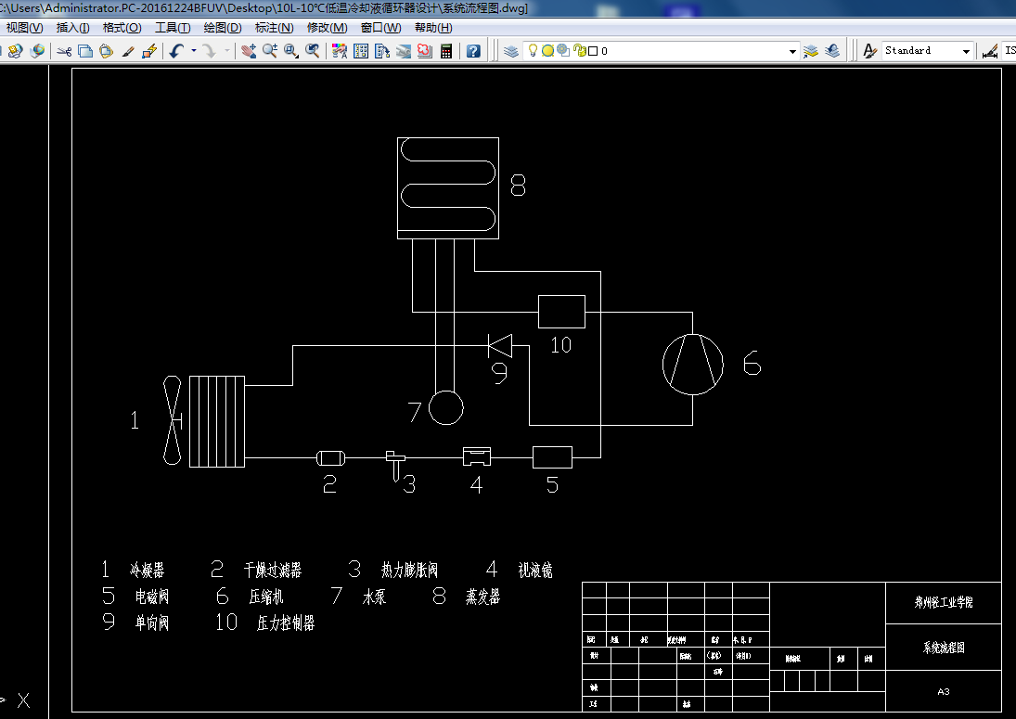Select the Match Properties brush tool
The height and width of the screenshot is (719, 1016).
[x=128, y=51]
